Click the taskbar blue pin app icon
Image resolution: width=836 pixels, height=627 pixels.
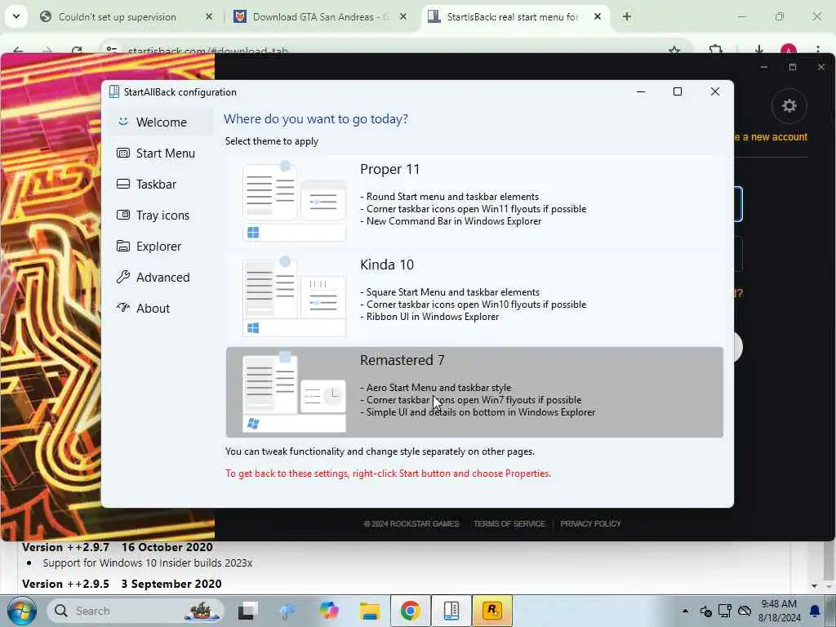(x=288, y=611)
